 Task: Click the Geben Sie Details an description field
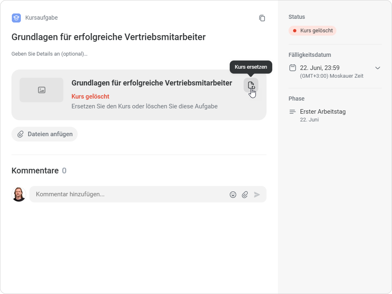[49, 54]
